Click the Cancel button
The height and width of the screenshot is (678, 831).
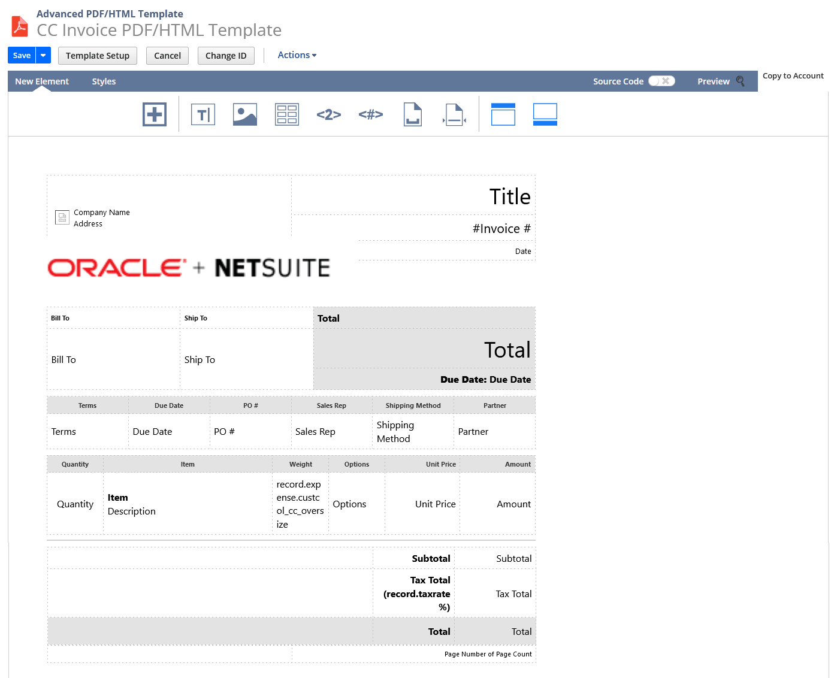point(168,56)
